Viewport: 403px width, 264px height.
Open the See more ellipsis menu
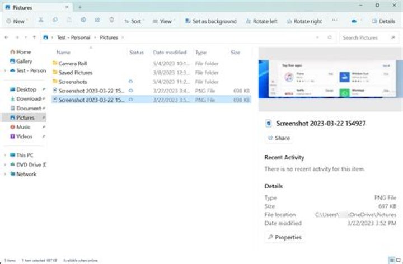click(335, 20)
